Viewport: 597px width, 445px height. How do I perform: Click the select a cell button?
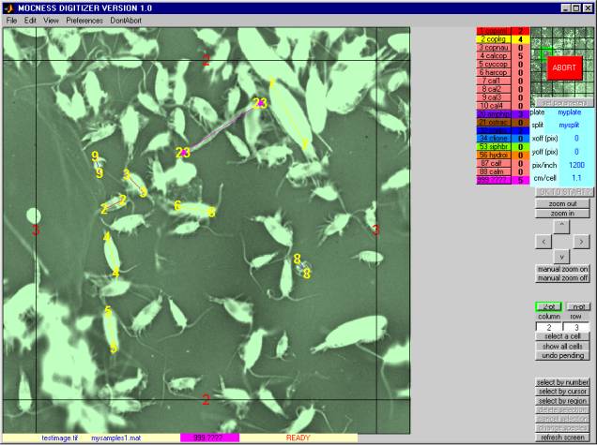tap(562, 336)
